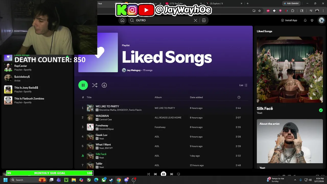Viewport: 327px width, 184px height.
Task: Open $uicideboy$ artist in sidebar
Action: 37,78
